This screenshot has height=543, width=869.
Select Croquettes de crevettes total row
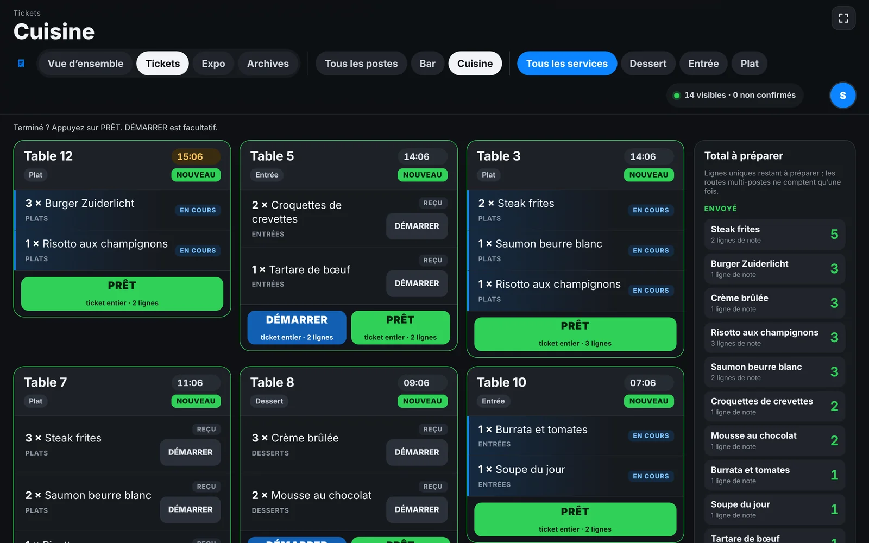(774, 406)
